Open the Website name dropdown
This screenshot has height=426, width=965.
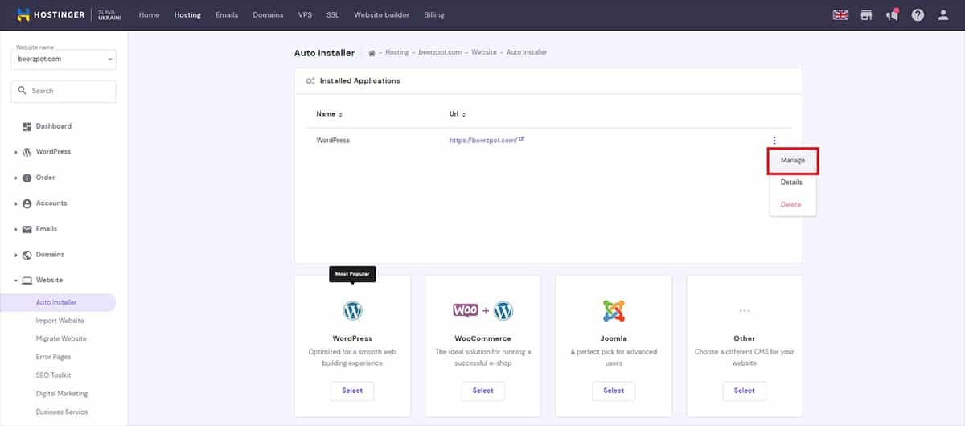(64, 59)
